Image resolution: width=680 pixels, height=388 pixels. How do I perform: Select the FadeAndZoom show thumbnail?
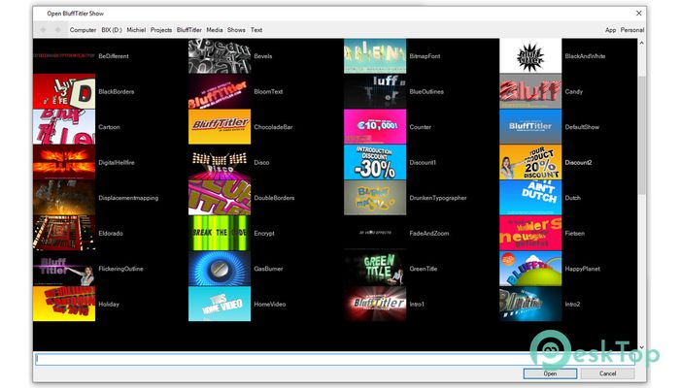(x=375, y=233)
